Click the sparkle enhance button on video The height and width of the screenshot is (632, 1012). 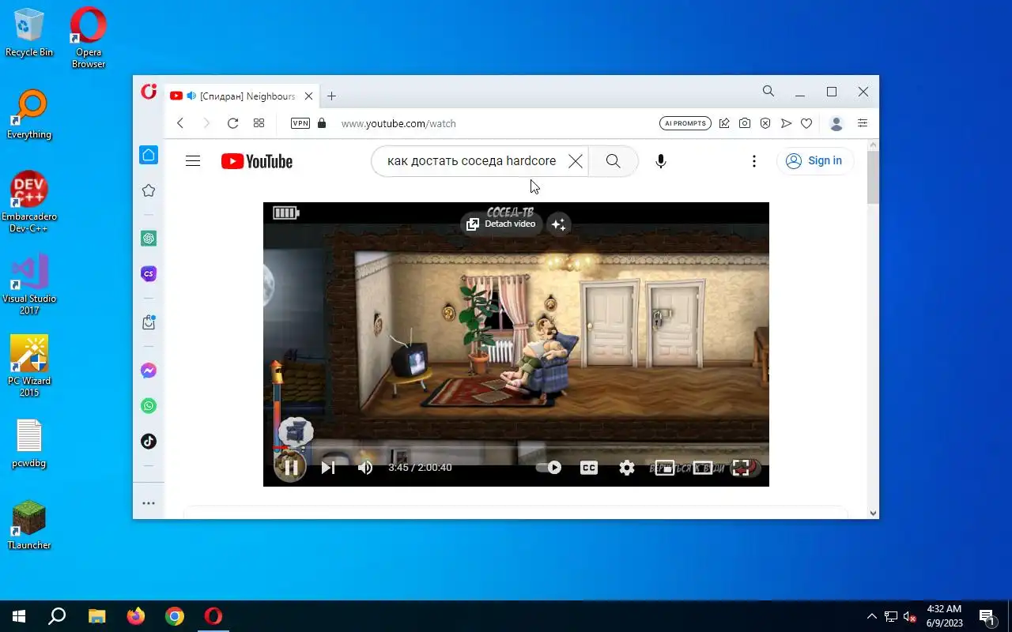click(x=558, y=224)
